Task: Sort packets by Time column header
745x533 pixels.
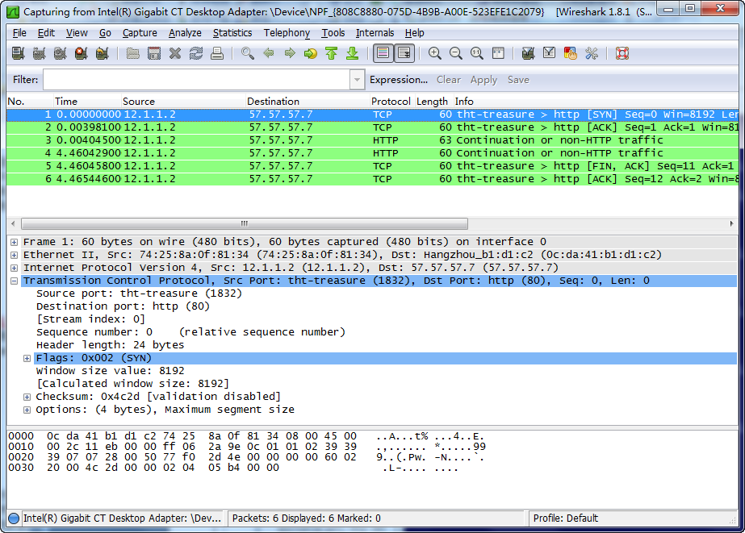Action: [86, 101]
